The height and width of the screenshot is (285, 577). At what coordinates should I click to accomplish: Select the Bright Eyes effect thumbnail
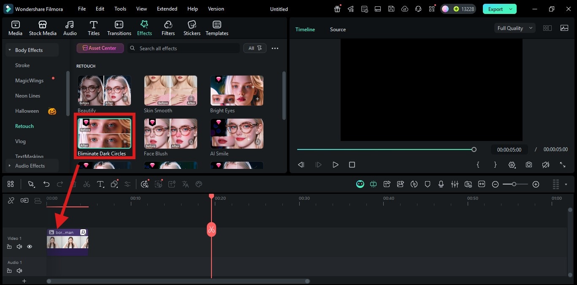[x=236, y=90]
